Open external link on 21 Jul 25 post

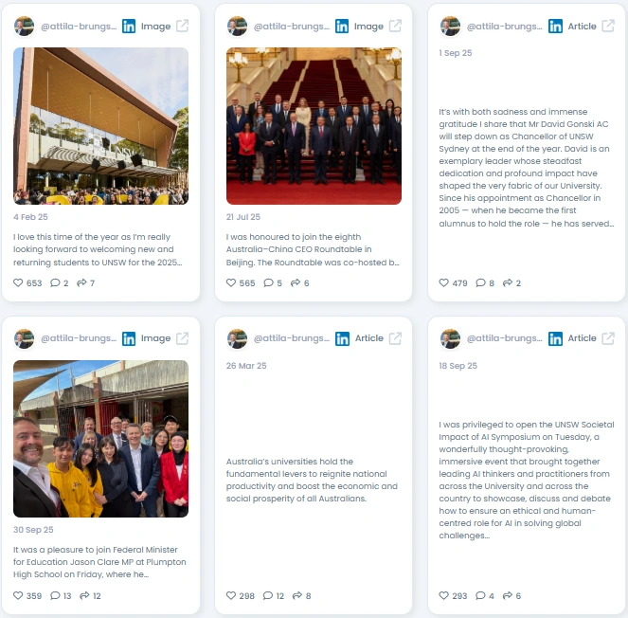(395, 26)
